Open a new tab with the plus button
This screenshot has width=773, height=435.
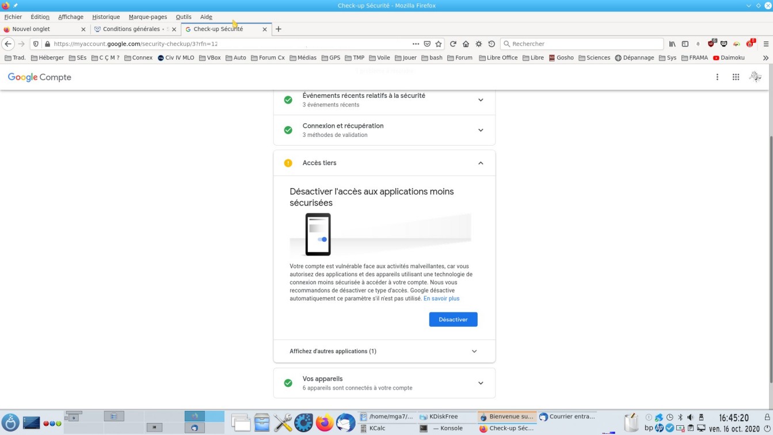click(x=279, y=29)
